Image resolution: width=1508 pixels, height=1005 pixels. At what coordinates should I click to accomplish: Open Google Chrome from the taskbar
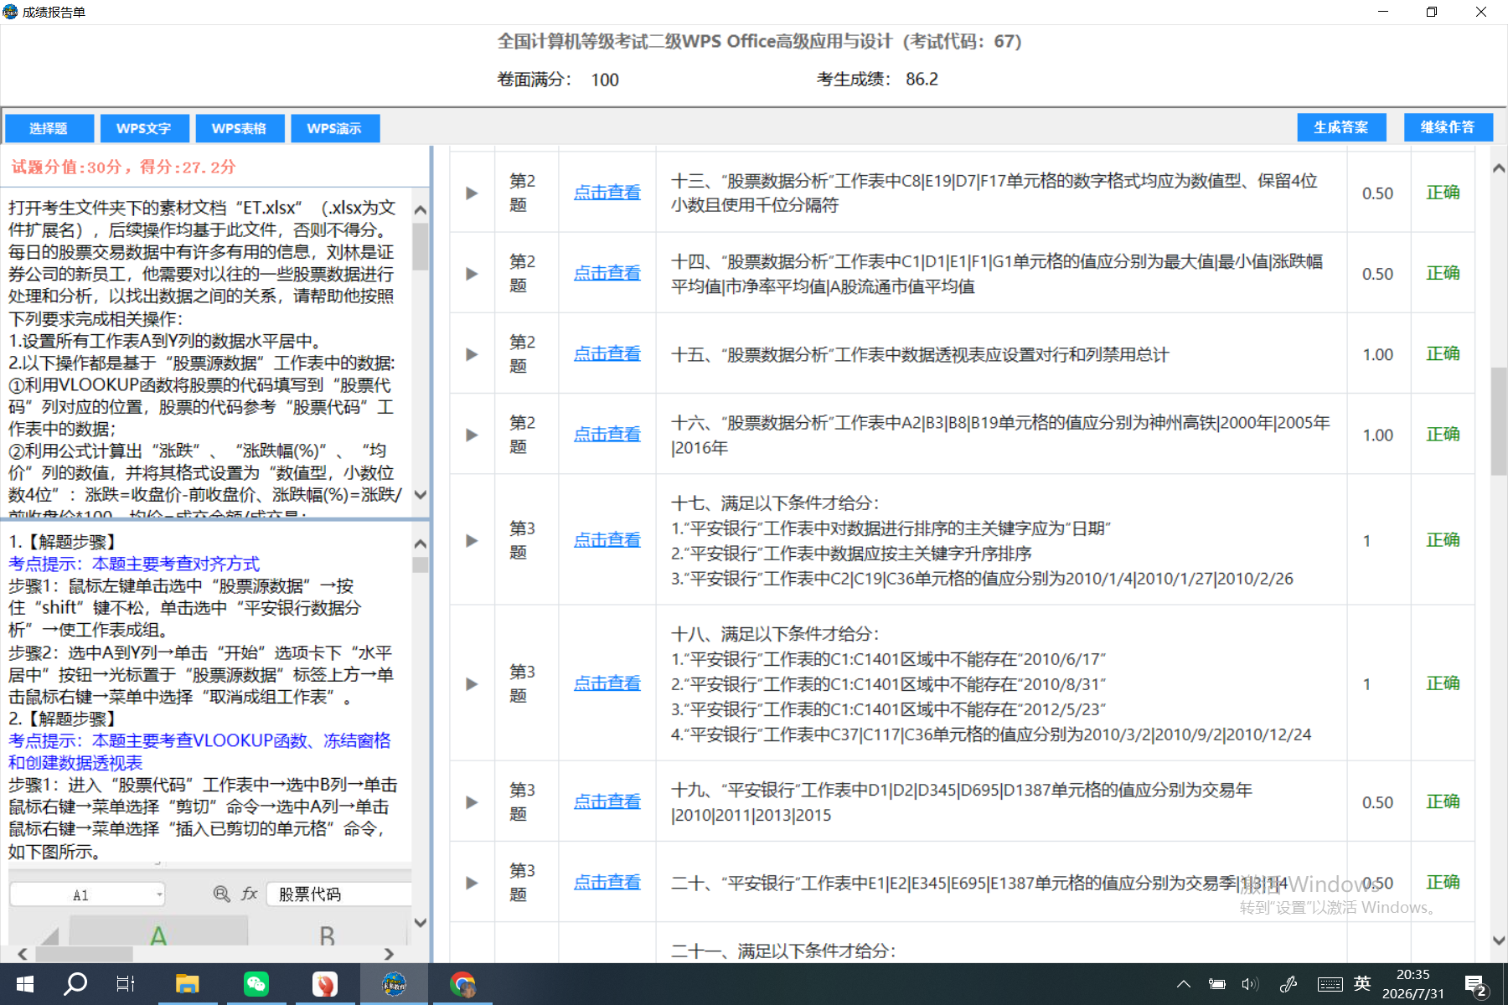click(x=462, y=984)
